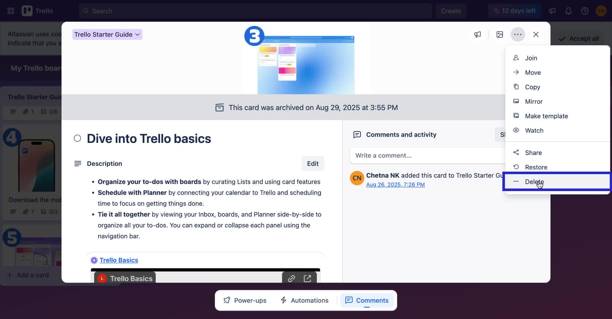Click the Comments and activity speech bubble icon

click(x=357, y=134)
